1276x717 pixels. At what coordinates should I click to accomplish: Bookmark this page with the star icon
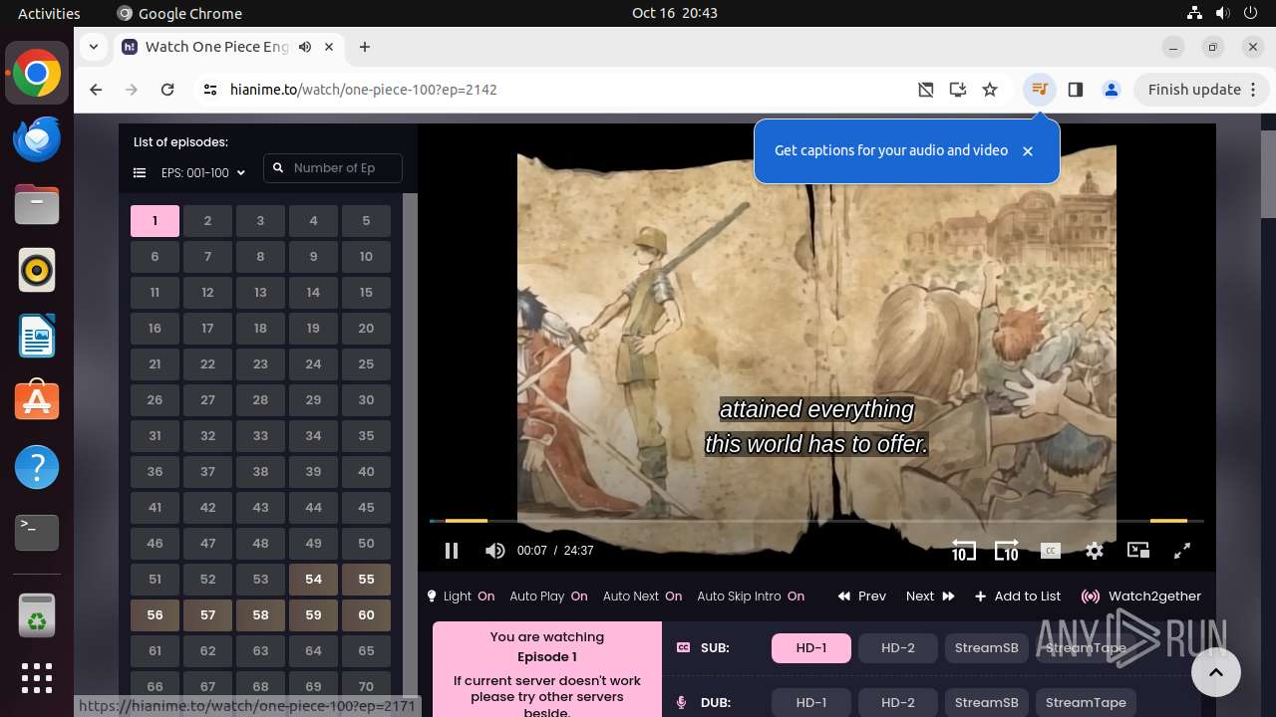[x=990, y=90]
